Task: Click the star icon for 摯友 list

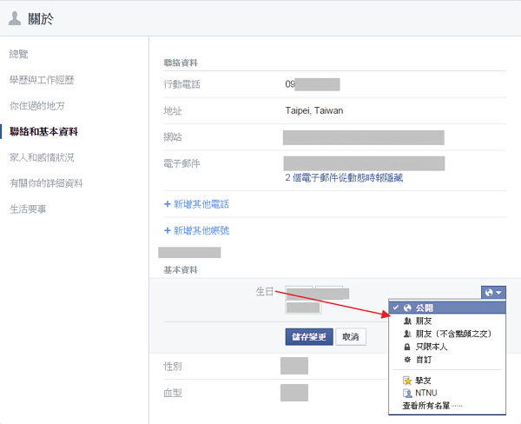Action: point(407,381)
